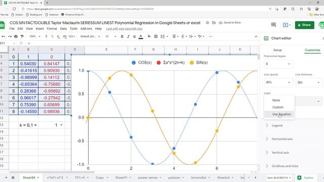Click the Explore button
Screen dimensions: 324x182
[x=306, y=177]
